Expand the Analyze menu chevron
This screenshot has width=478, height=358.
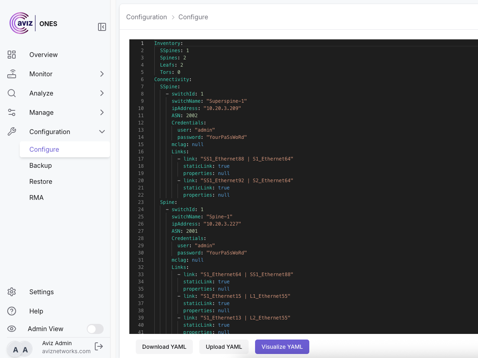pyautogui.click(x=102, y=93)
